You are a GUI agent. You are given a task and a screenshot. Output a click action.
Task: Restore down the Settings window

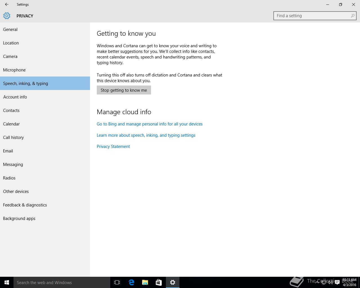tap(341, 4)
